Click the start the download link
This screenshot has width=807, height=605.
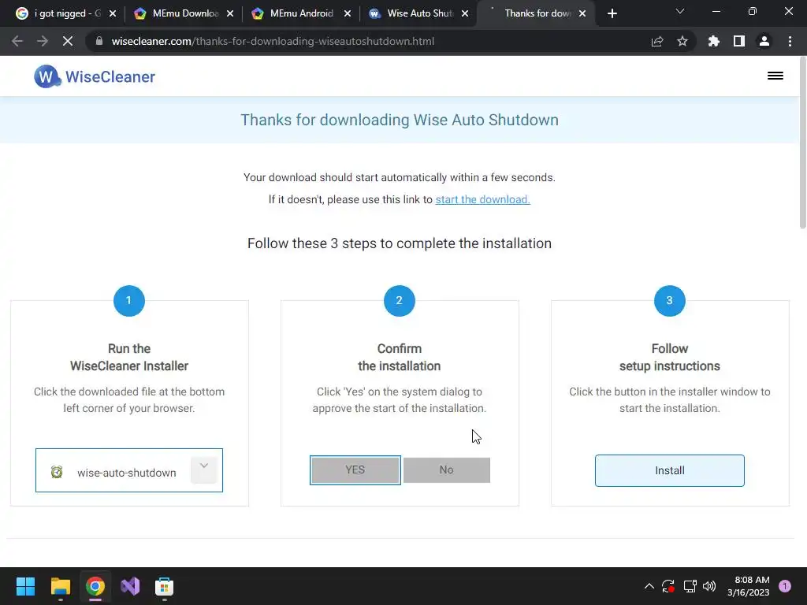point(482,199)
